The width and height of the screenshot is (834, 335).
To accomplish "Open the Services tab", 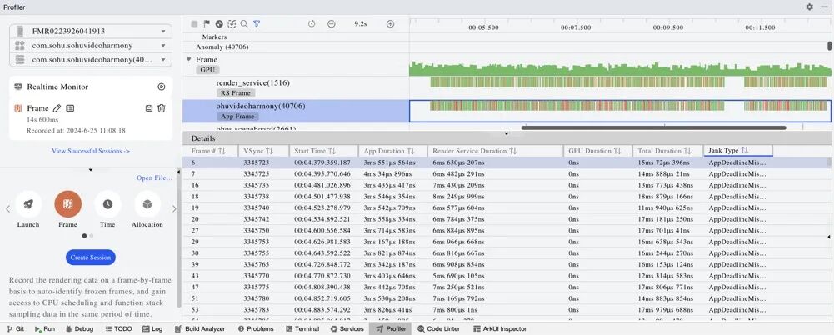I will 347,328.
